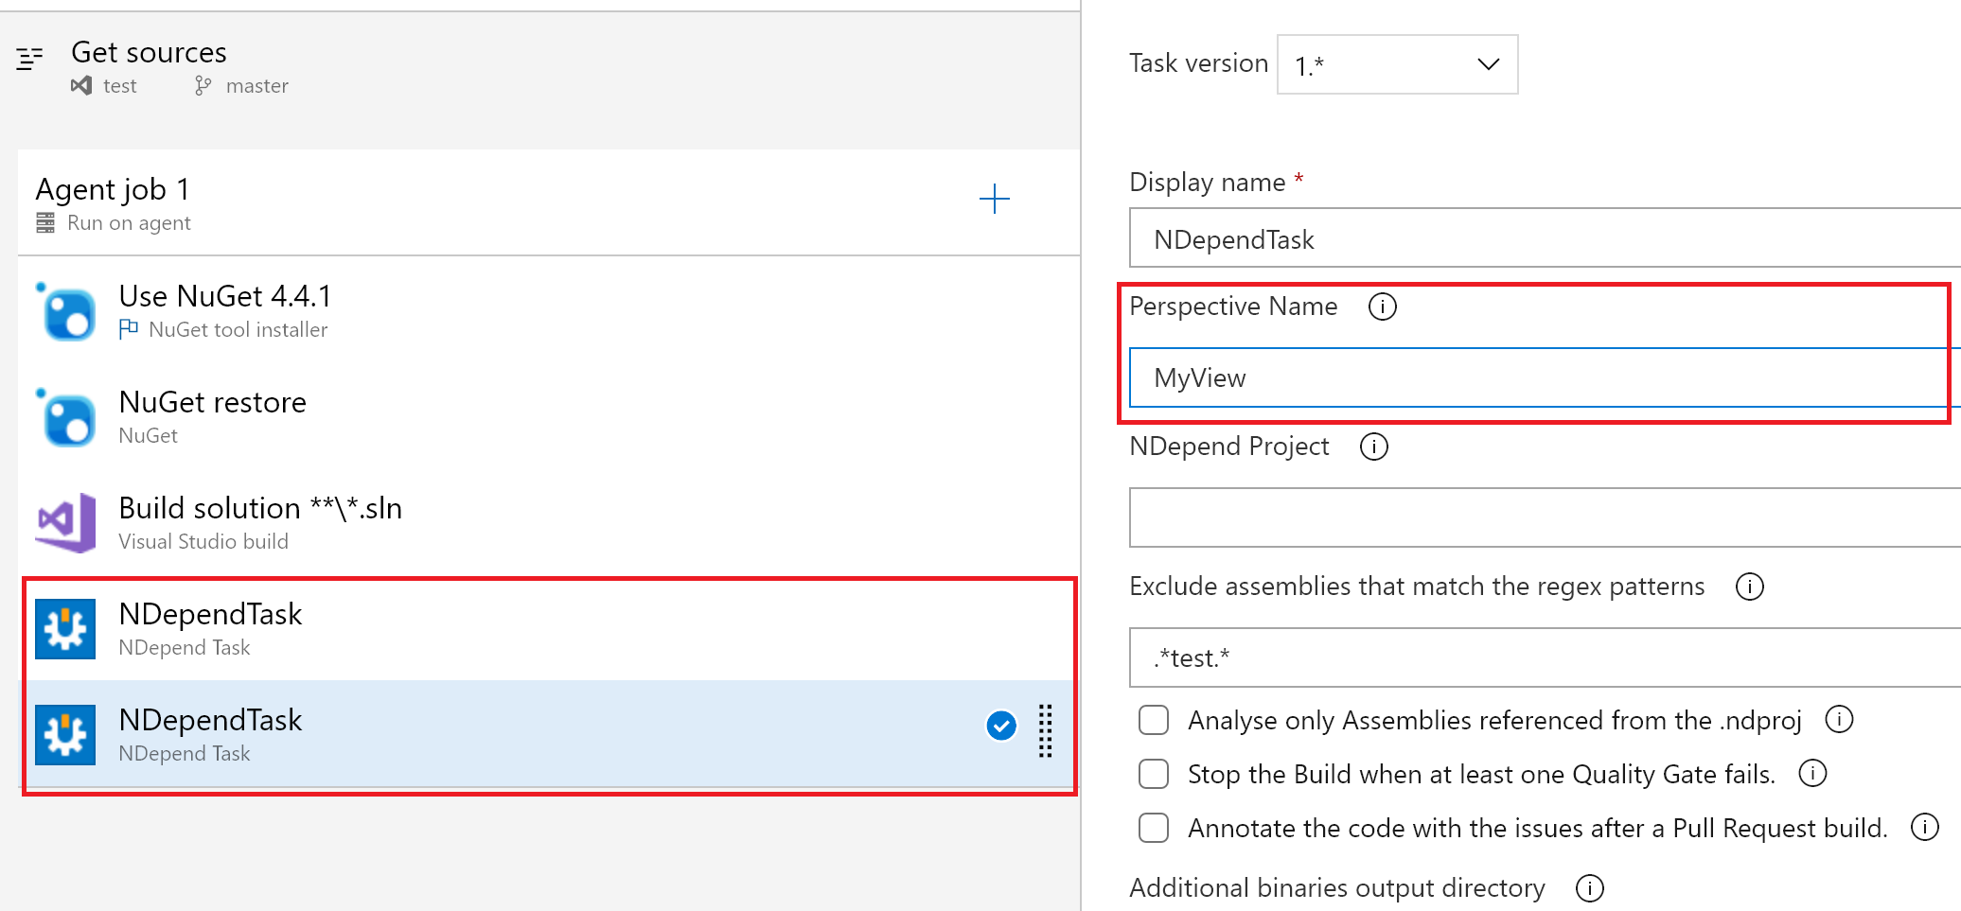
Task: Show info for Analyse only Assemblies option
Action: pyautogui.click(x=1839, y=720)
